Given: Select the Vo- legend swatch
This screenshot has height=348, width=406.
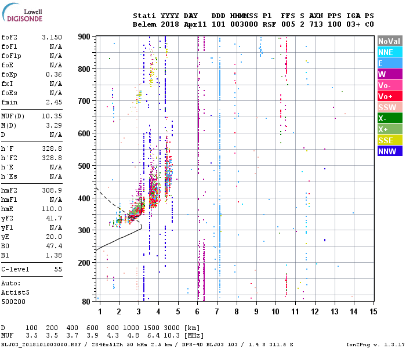Looking at the screenshot, I should click(x=390, y=85).
